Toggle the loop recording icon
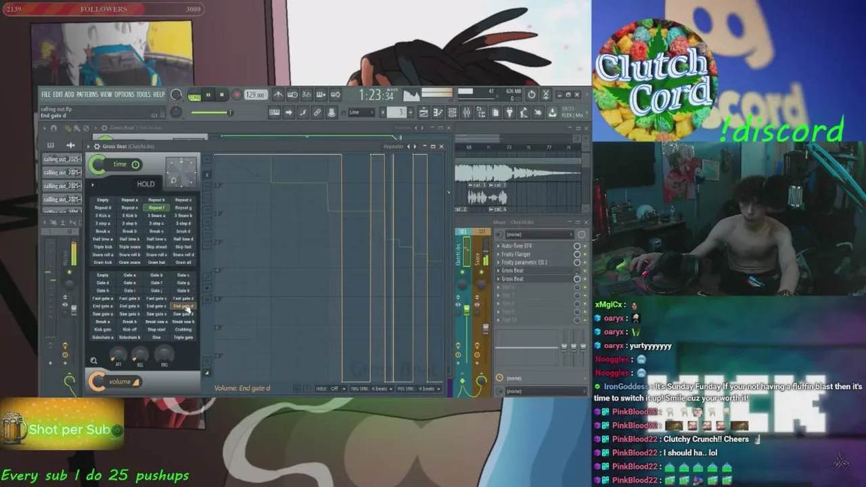 tap(335, 95)
